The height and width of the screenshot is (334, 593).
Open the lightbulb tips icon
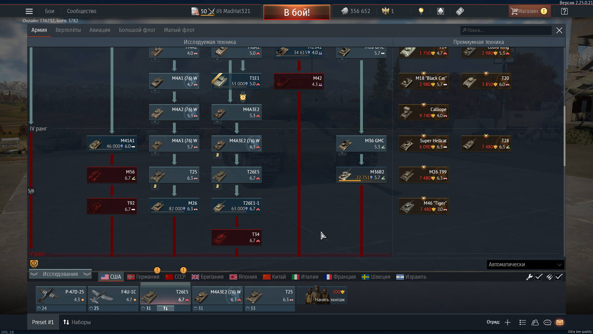pyautogui.click(x=421, y=11)
